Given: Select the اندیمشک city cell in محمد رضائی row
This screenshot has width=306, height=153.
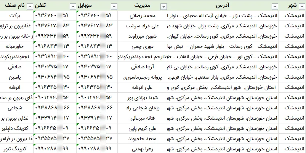Looking at the screenshot, I should point(292,16).
